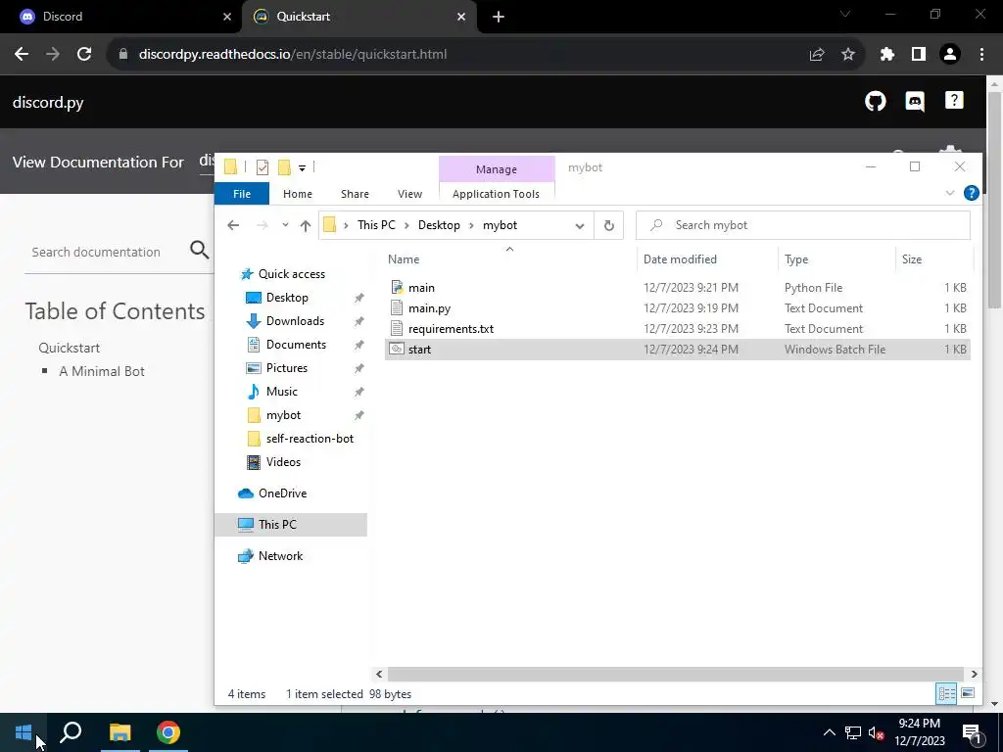Go back in Chrome browser
The image size is (1003, 752).
[x=22, y=55]
